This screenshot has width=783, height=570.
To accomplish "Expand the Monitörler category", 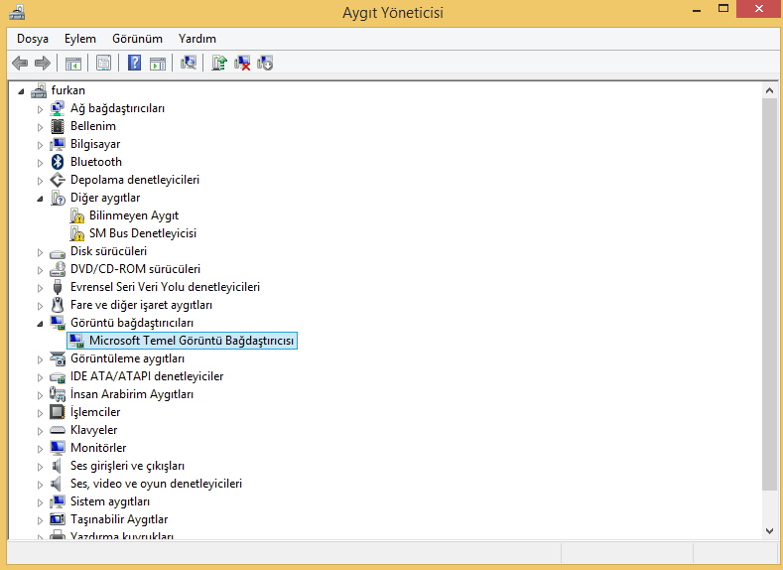I will click(x=40, y=449).
